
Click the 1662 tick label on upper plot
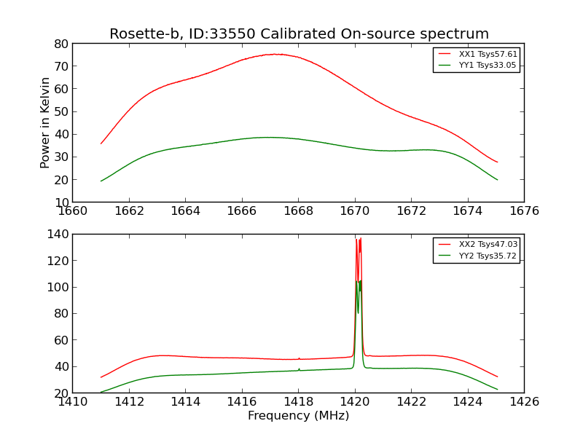(x=129, y=210)
